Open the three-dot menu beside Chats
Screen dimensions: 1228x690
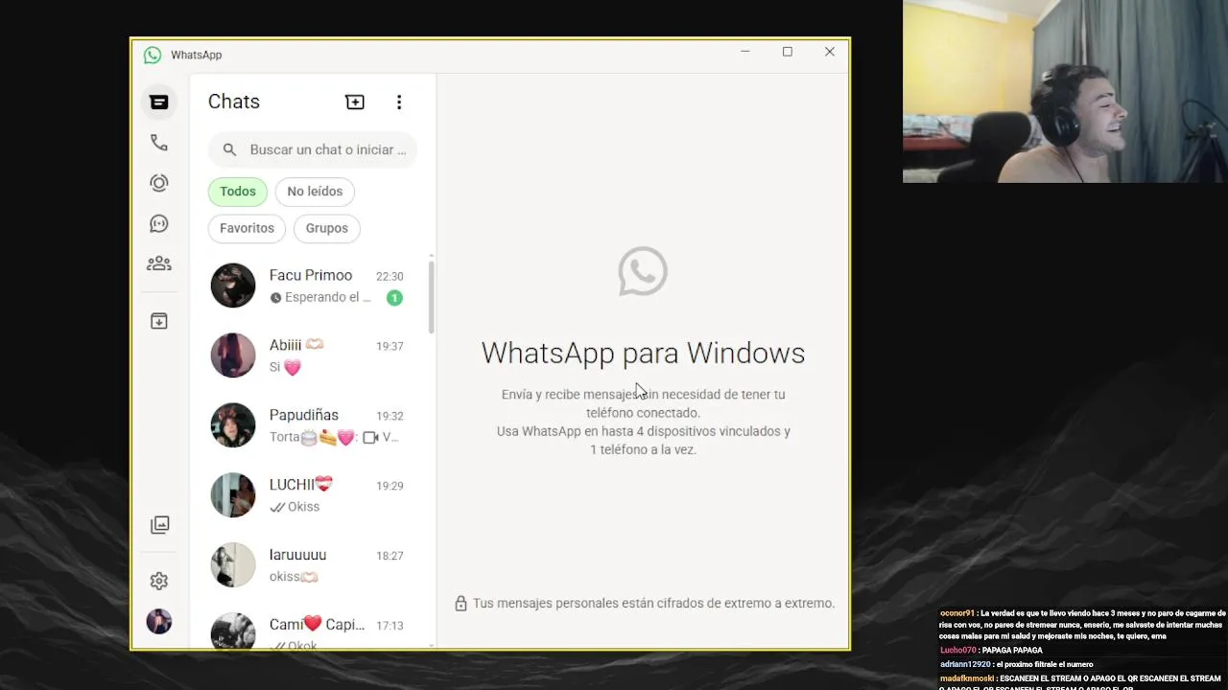[x=399, y=102]
